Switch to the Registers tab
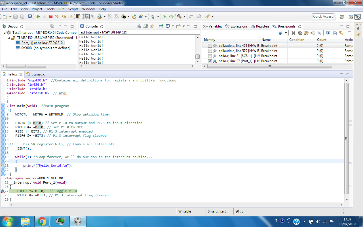Viewport: 363px width, 227px height. [260, 26]
